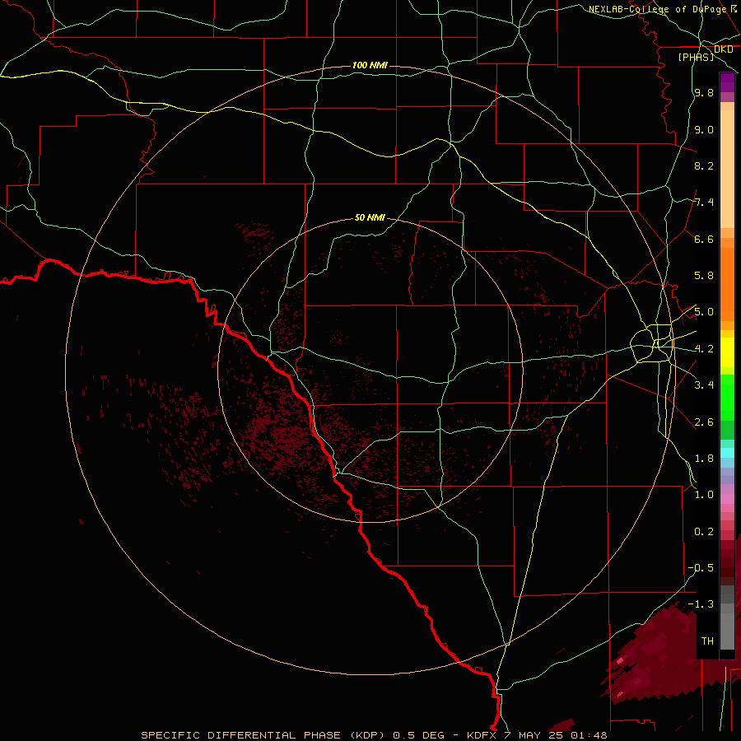The width and height of the screenshot is (741, 741).
Task: Click the 1.8 legend value
Action: tap(704, 459)
